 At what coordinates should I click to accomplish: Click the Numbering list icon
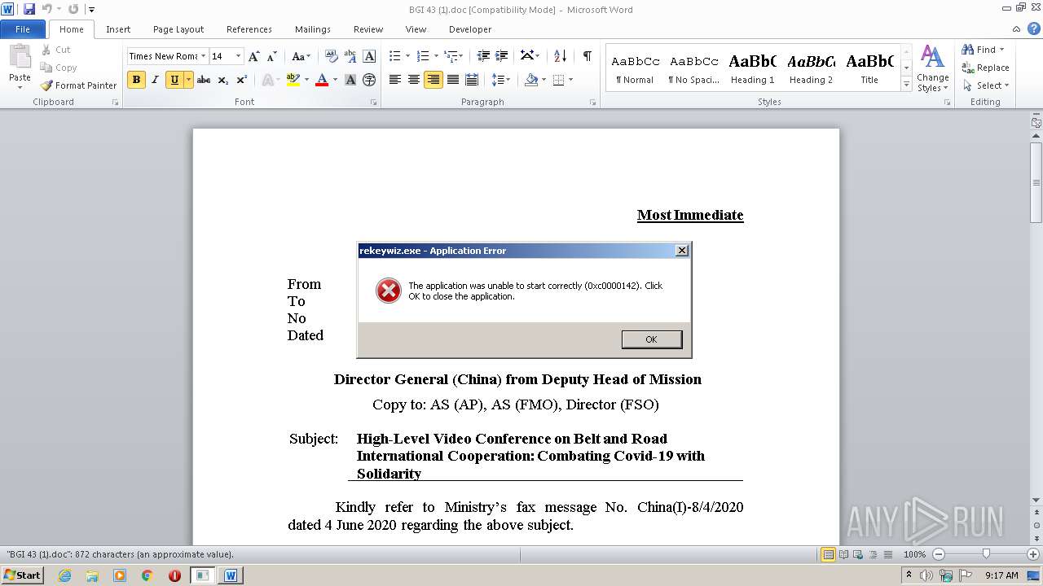click(x=422, y=56)
